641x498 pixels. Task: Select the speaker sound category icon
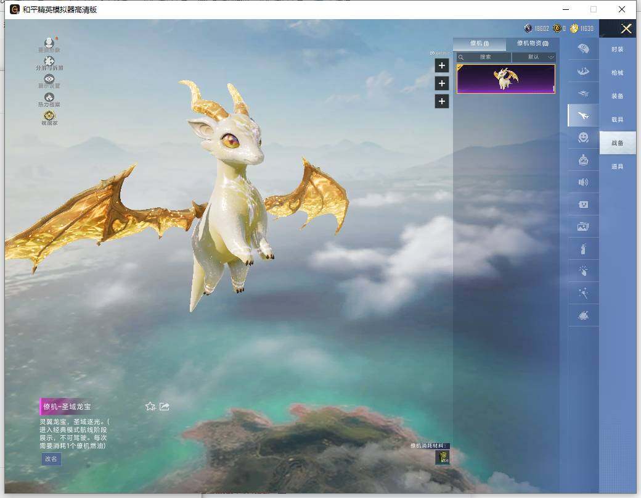(583, 182)
